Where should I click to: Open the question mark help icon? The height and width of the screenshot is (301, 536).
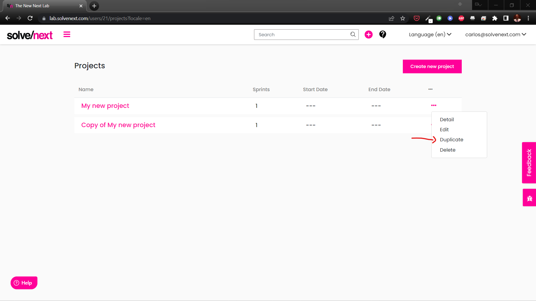coord(382,35)
